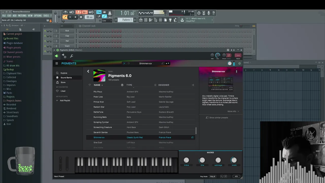Image resolution: width=325 pixels, height=183 pixels.
Task: Open the FL Studio help question icon
Action: point(214,13)
